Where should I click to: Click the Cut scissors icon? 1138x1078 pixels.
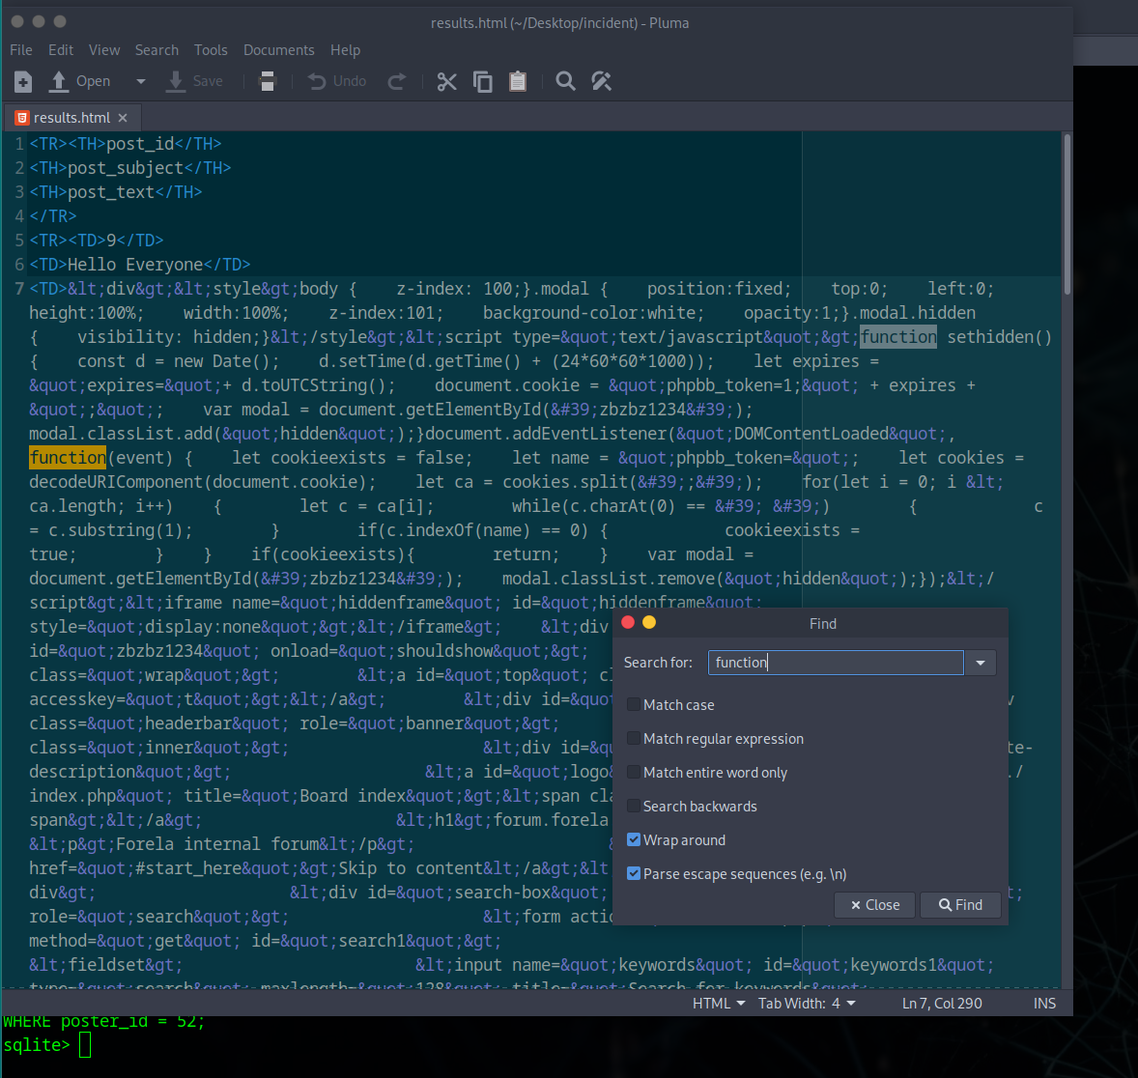click(447, 81)
